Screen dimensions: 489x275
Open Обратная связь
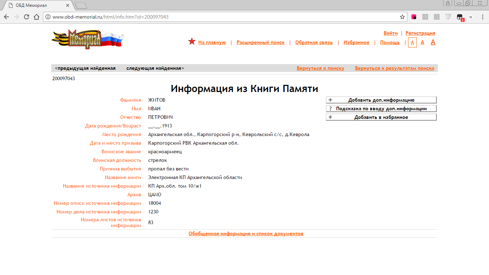click(314, 43)
